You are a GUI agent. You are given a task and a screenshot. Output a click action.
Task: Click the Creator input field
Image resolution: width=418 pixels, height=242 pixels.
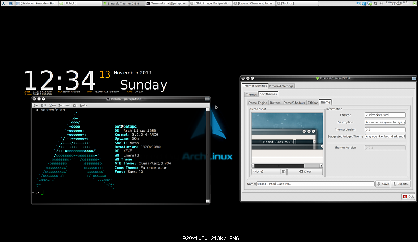[385, 115]
